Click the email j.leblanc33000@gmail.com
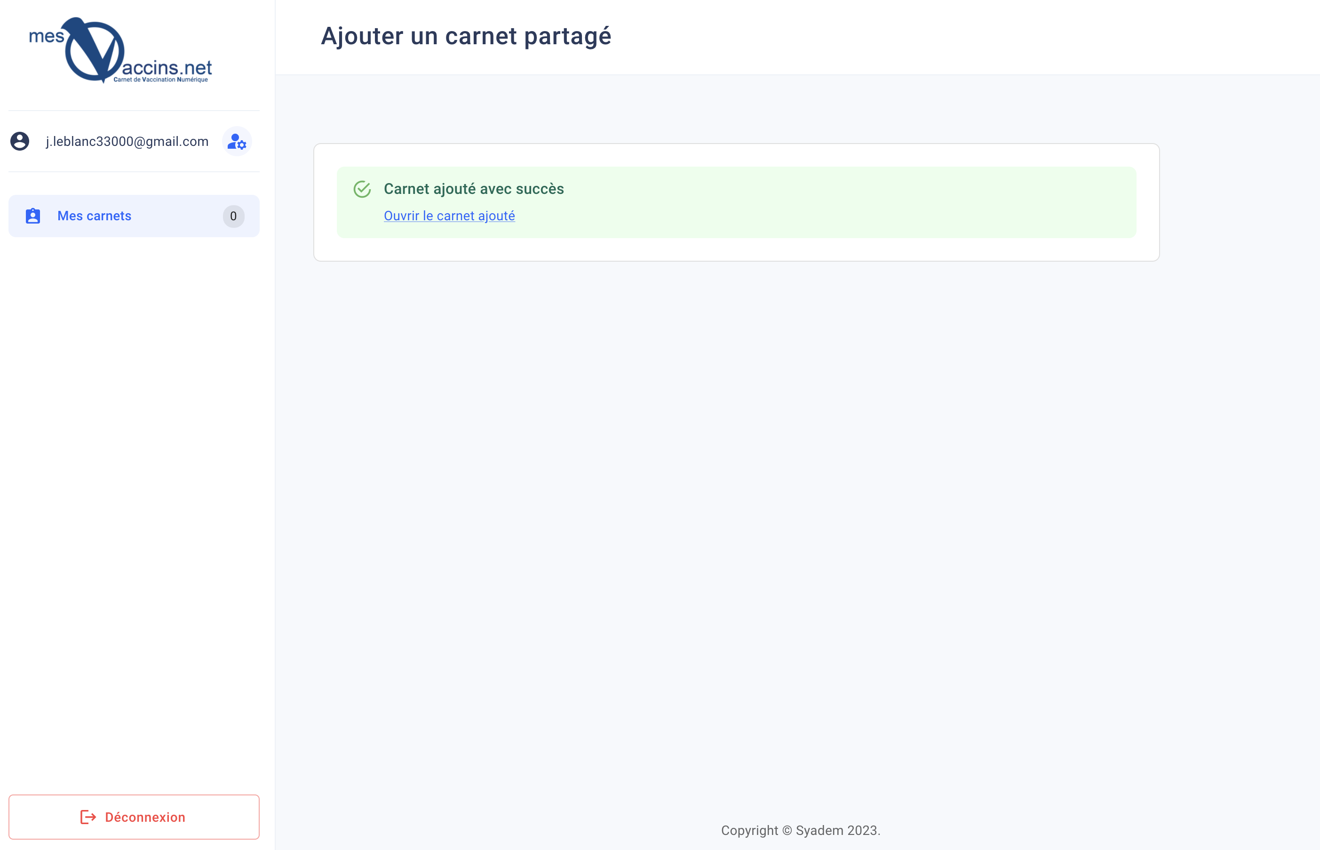Screen dimensions: 1320x850 [127, 141]
